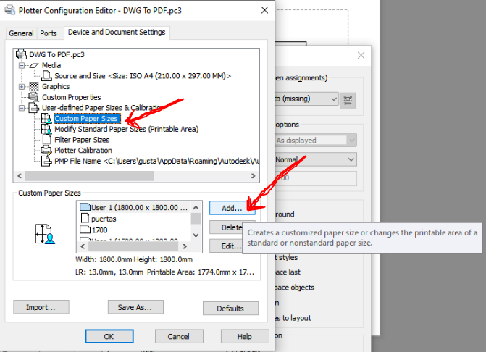Click the 1700 paper icon
Image resolution: width=486 pixels, height=352 pixels.
point(85,230)
